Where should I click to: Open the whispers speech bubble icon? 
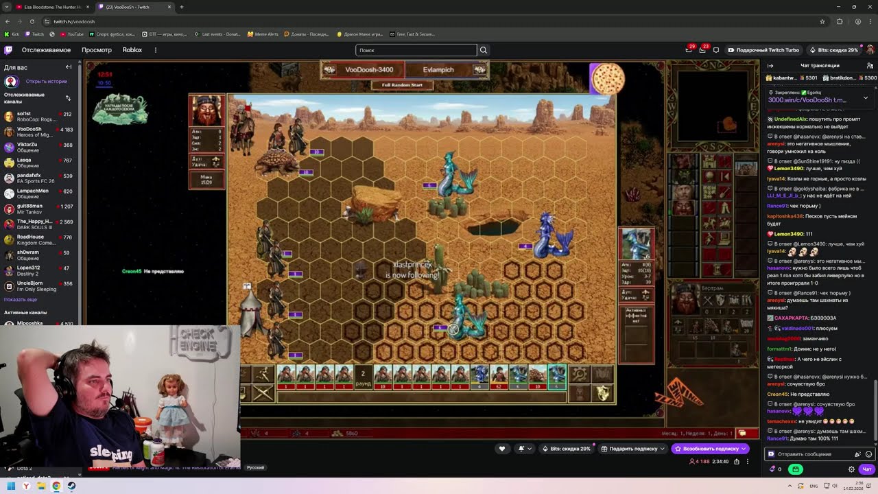716,50
